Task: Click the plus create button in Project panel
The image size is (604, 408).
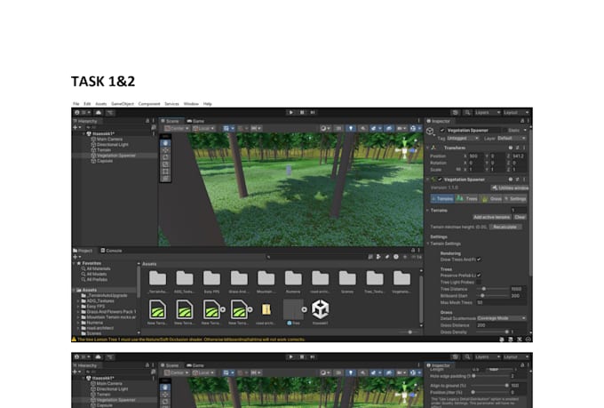Action: tap(75, 257)
